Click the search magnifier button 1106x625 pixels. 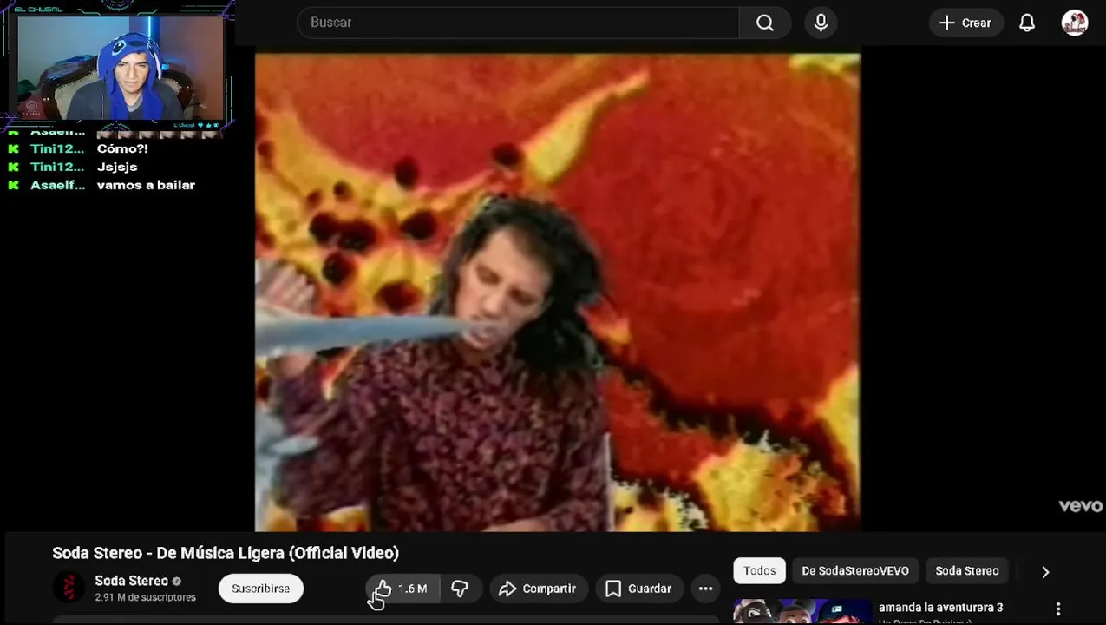(x=765, y=23)
